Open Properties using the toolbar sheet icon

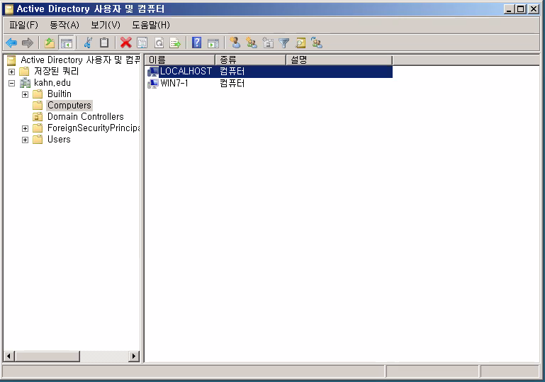pos(142,43)
